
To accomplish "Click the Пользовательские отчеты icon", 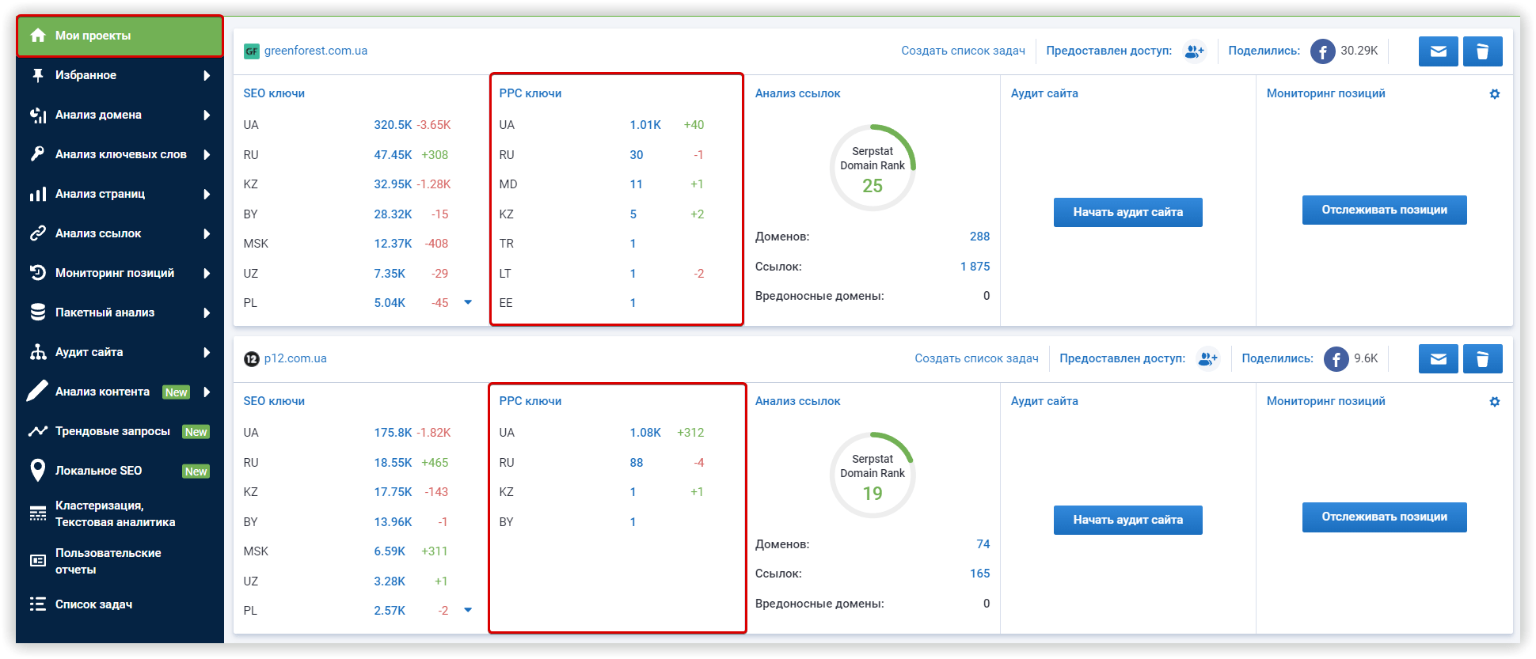I will coord(38,561).
